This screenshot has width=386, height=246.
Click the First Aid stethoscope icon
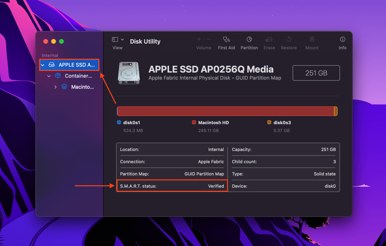[226, 39]
